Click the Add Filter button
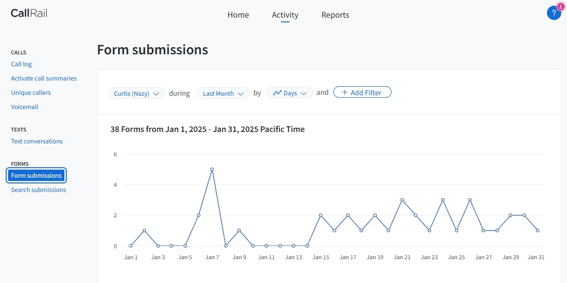Screen dimensions: 567x283 click(x=362, y=92)
